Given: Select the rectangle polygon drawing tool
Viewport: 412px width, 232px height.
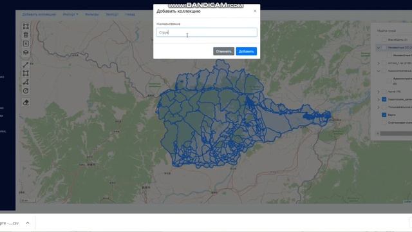Looking at the screenshot, I should coord(26,73).
